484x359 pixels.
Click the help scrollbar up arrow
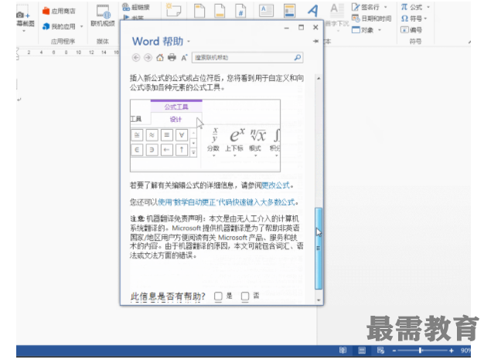pos(319,79)
